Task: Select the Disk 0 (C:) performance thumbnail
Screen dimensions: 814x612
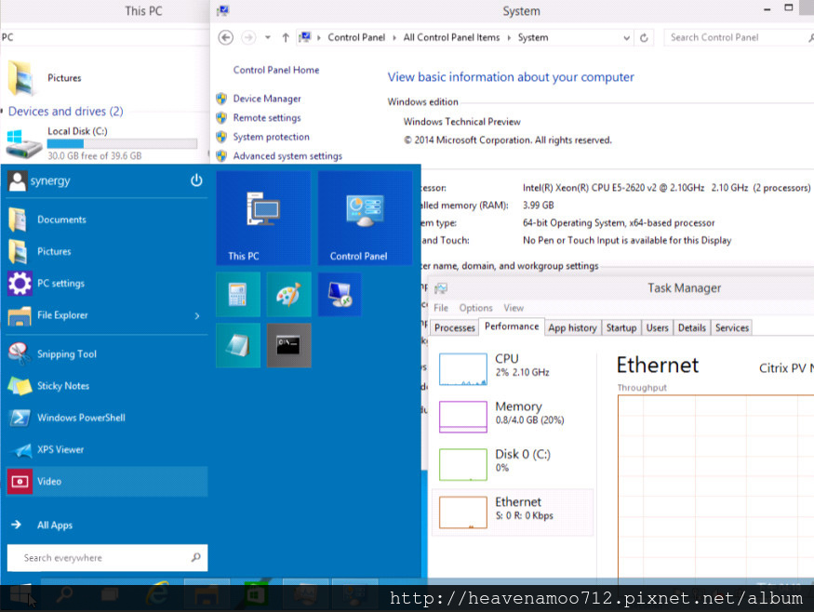Action: [x=462, y=464]
